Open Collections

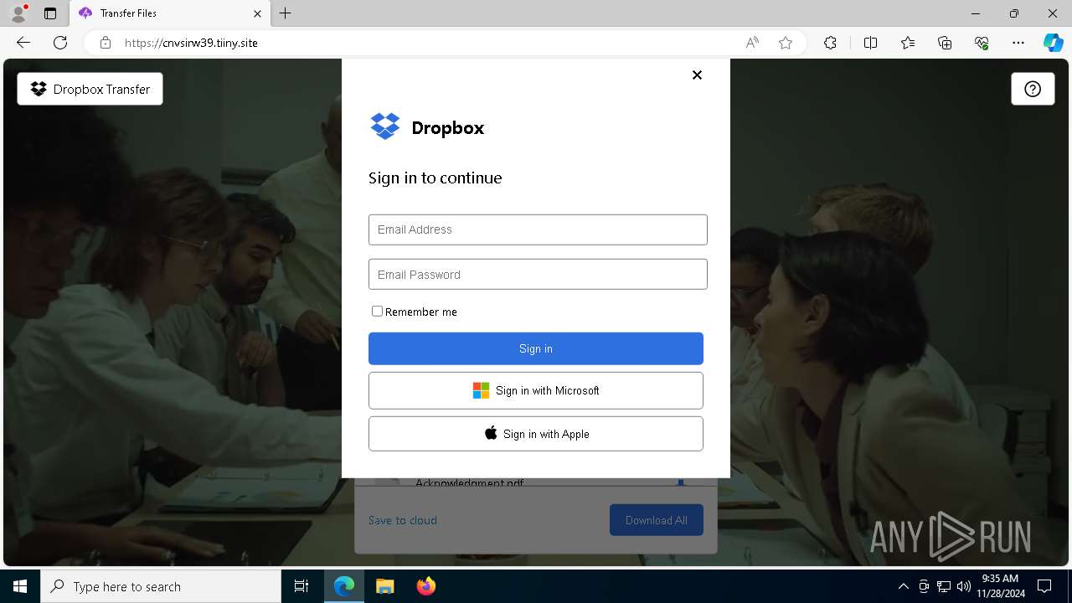[x=945, y=43]
